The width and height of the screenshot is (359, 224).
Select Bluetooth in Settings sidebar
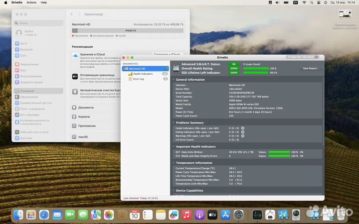[38, 49]
